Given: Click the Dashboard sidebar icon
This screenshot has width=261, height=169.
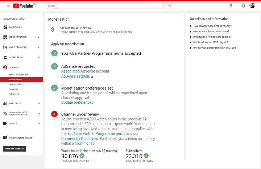Looking at the screenshot, I should (x=5, y=27).
